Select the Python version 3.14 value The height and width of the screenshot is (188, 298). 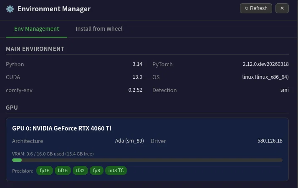[137, 64]
